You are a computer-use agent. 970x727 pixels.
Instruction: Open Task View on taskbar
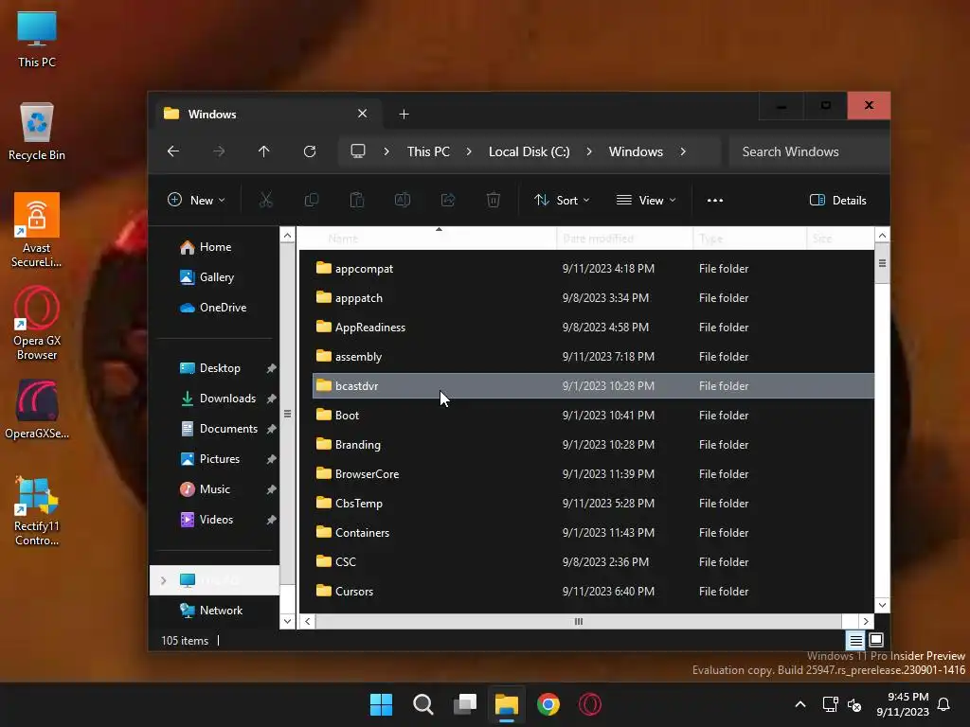pos(465,704)
